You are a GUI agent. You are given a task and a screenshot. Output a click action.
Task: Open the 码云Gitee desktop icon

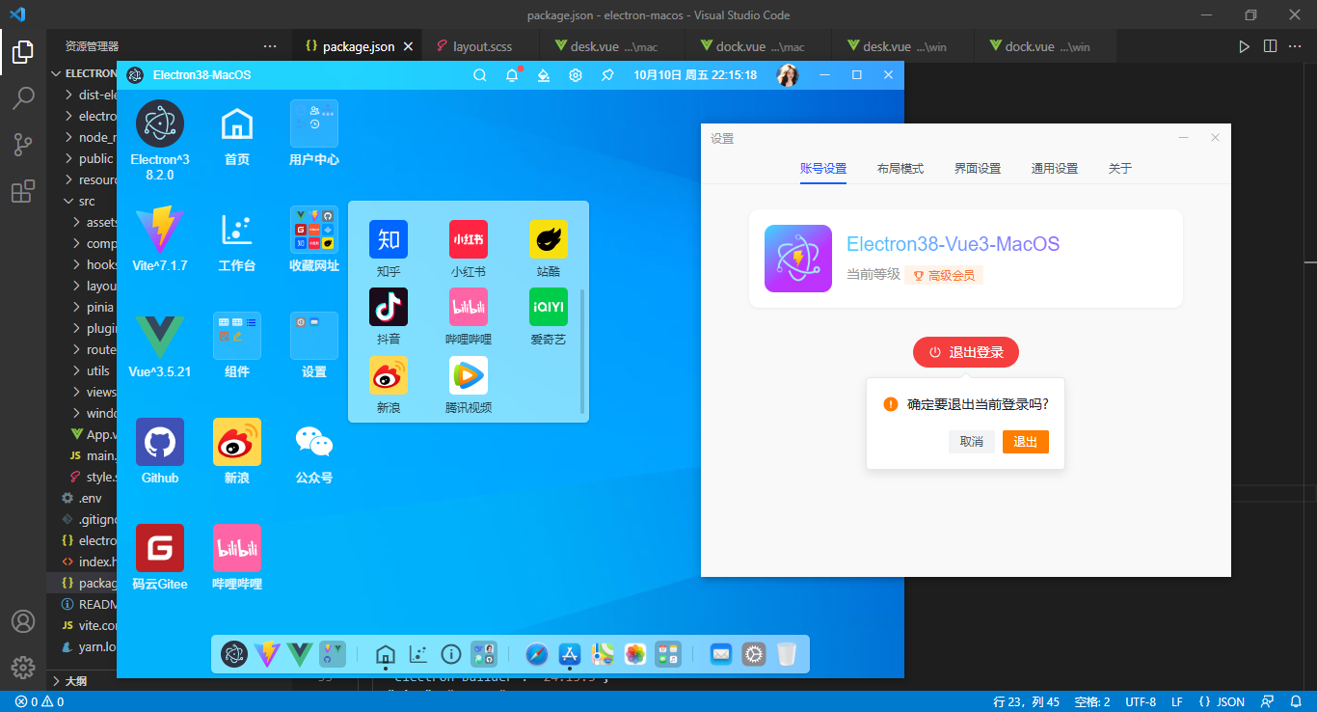(x=160, y=549)
